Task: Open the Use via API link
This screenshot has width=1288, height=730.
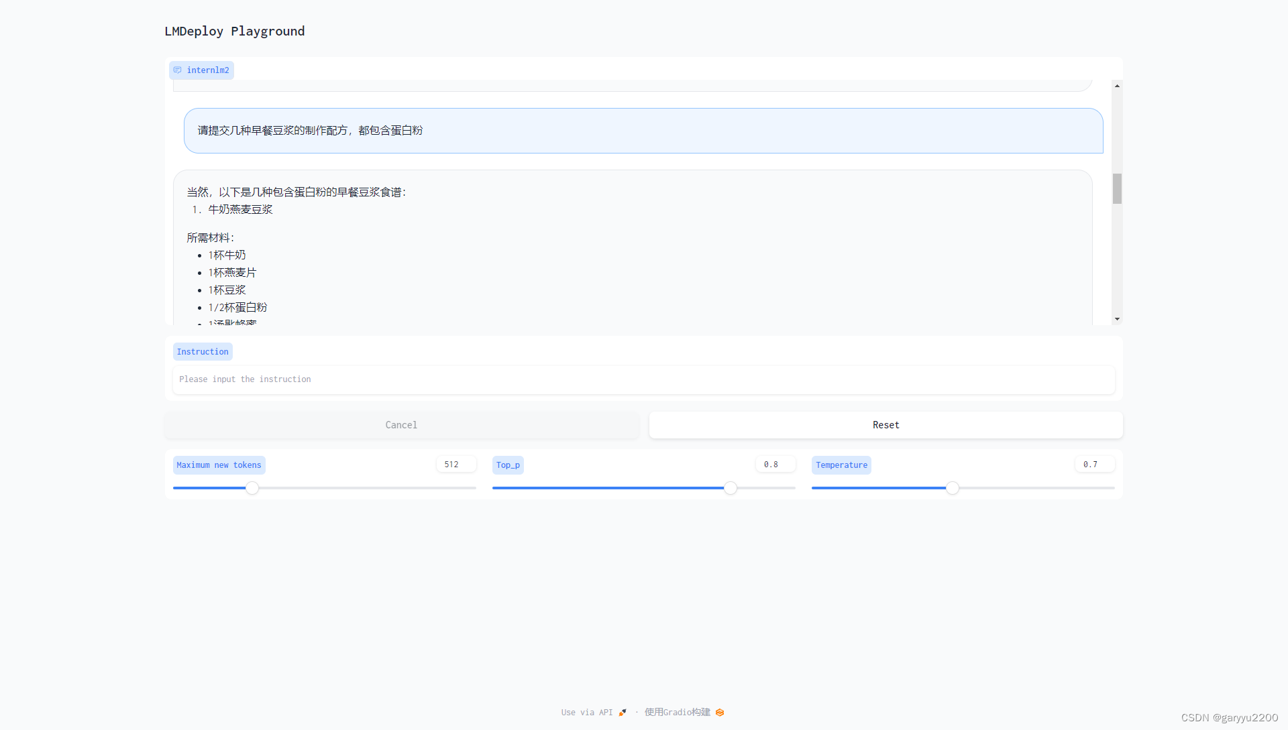Action: [x=586, y=712]
